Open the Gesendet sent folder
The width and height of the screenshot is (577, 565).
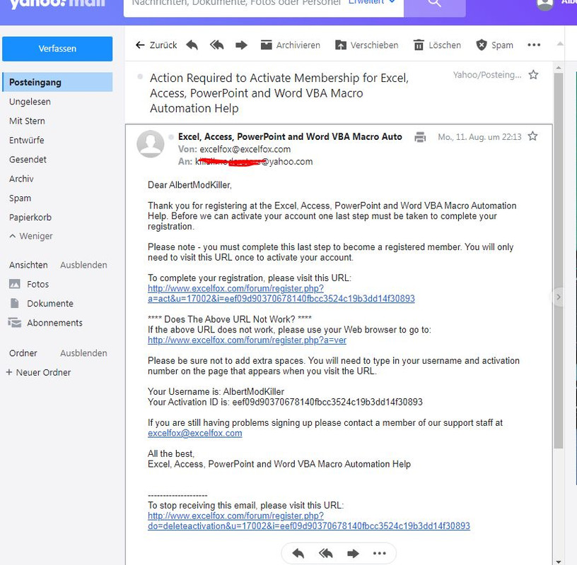pyautogui.click(x=28, y=160)
